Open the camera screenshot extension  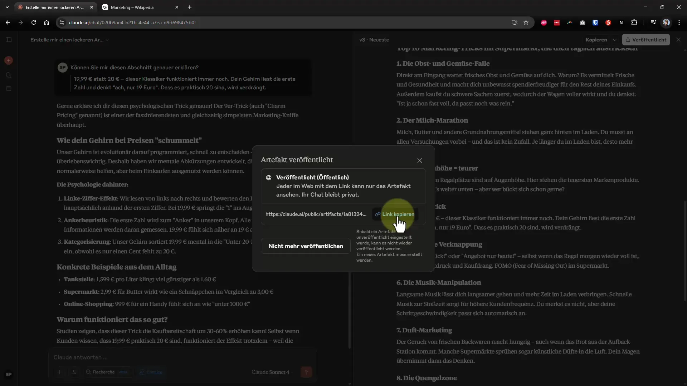583,23
